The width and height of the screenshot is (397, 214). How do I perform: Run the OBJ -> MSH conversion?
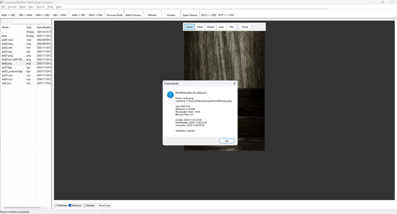[60, 15]
